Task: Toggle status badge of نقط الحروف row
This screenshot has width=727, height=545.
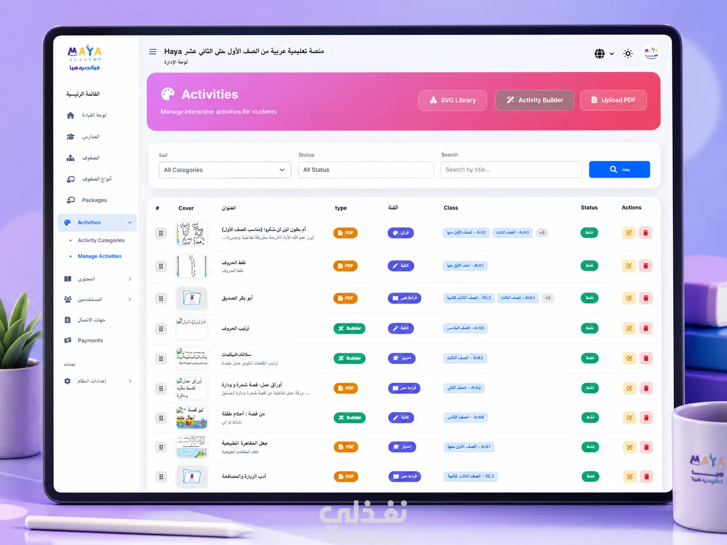Action: pos(589,265)
